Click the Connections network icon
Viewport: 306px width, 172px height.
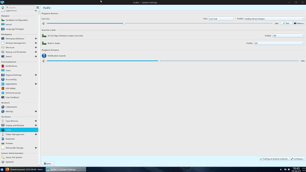3,107
